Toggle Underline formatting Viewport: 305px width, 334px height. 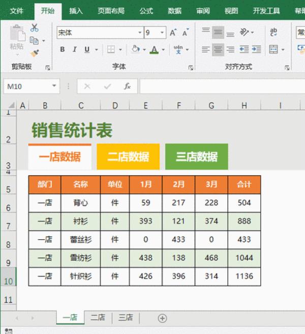[87, 49]
